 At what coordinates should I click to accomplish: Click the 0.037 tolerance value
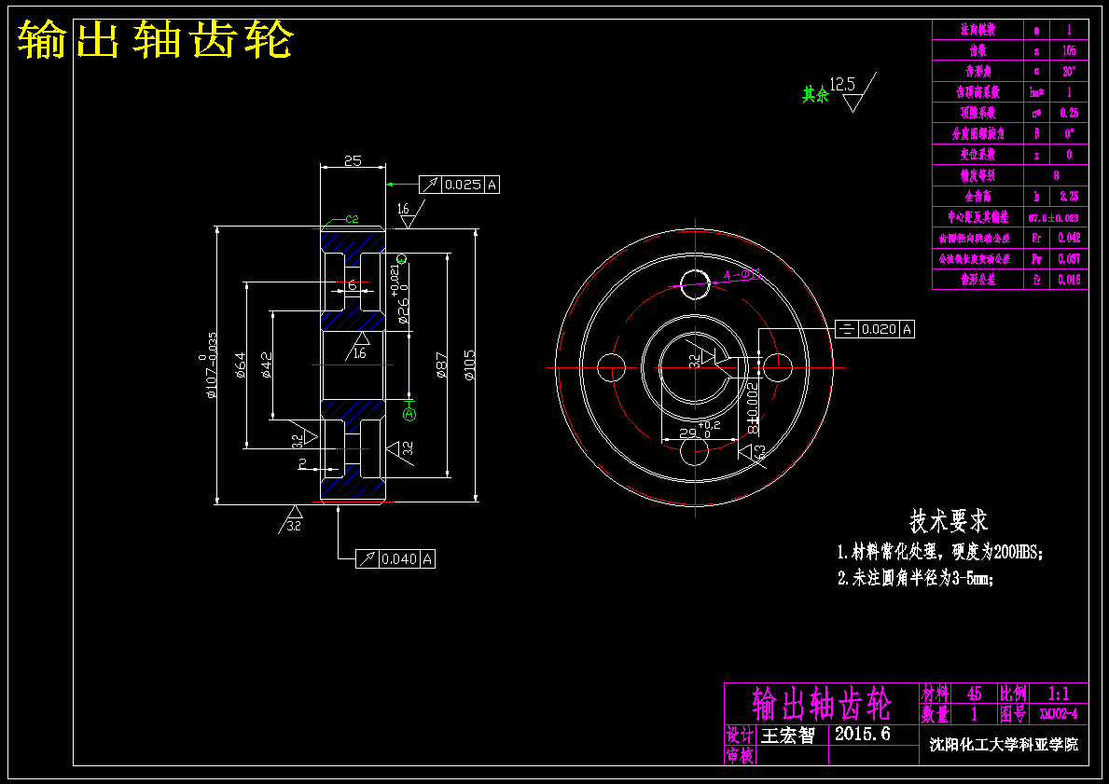coord(1069,259)
